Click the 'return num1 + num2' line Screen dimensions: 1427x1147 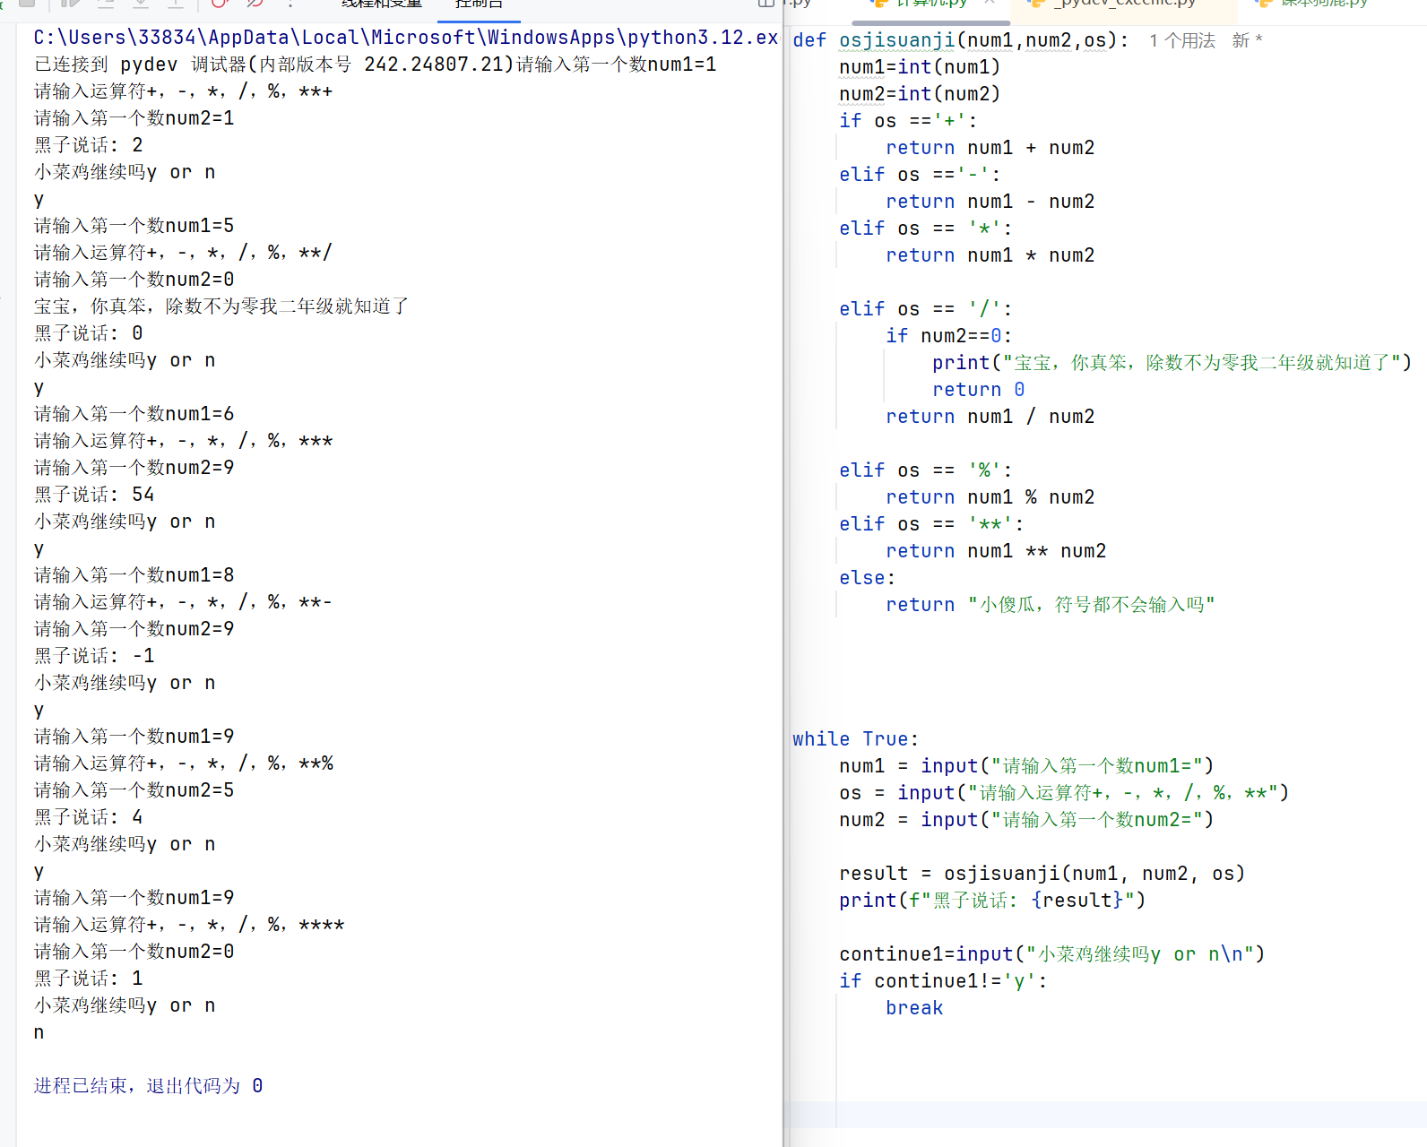tap(990, 148)
